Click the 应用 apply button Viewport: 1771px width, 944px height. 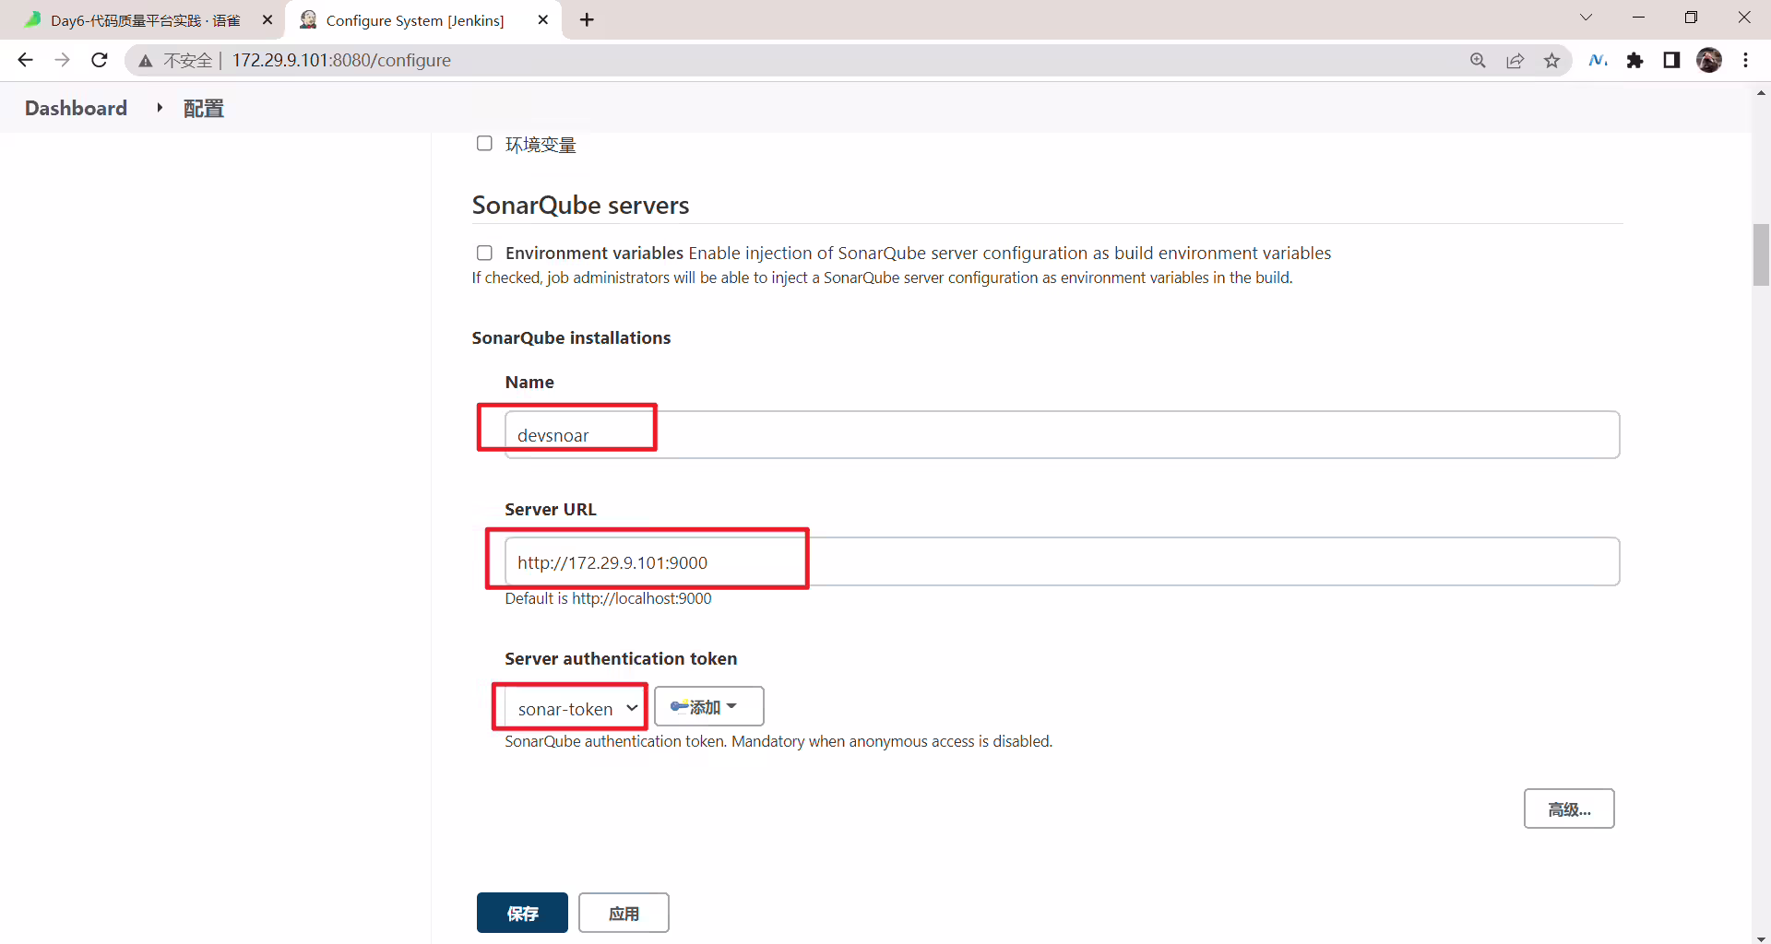point(624,913)
